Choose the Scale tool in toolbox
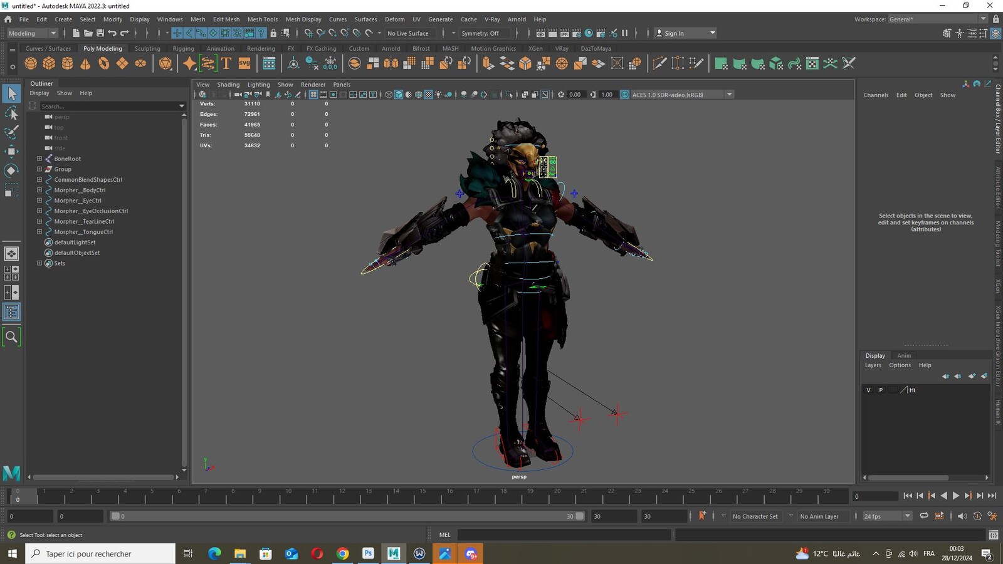 click(11, 190)
